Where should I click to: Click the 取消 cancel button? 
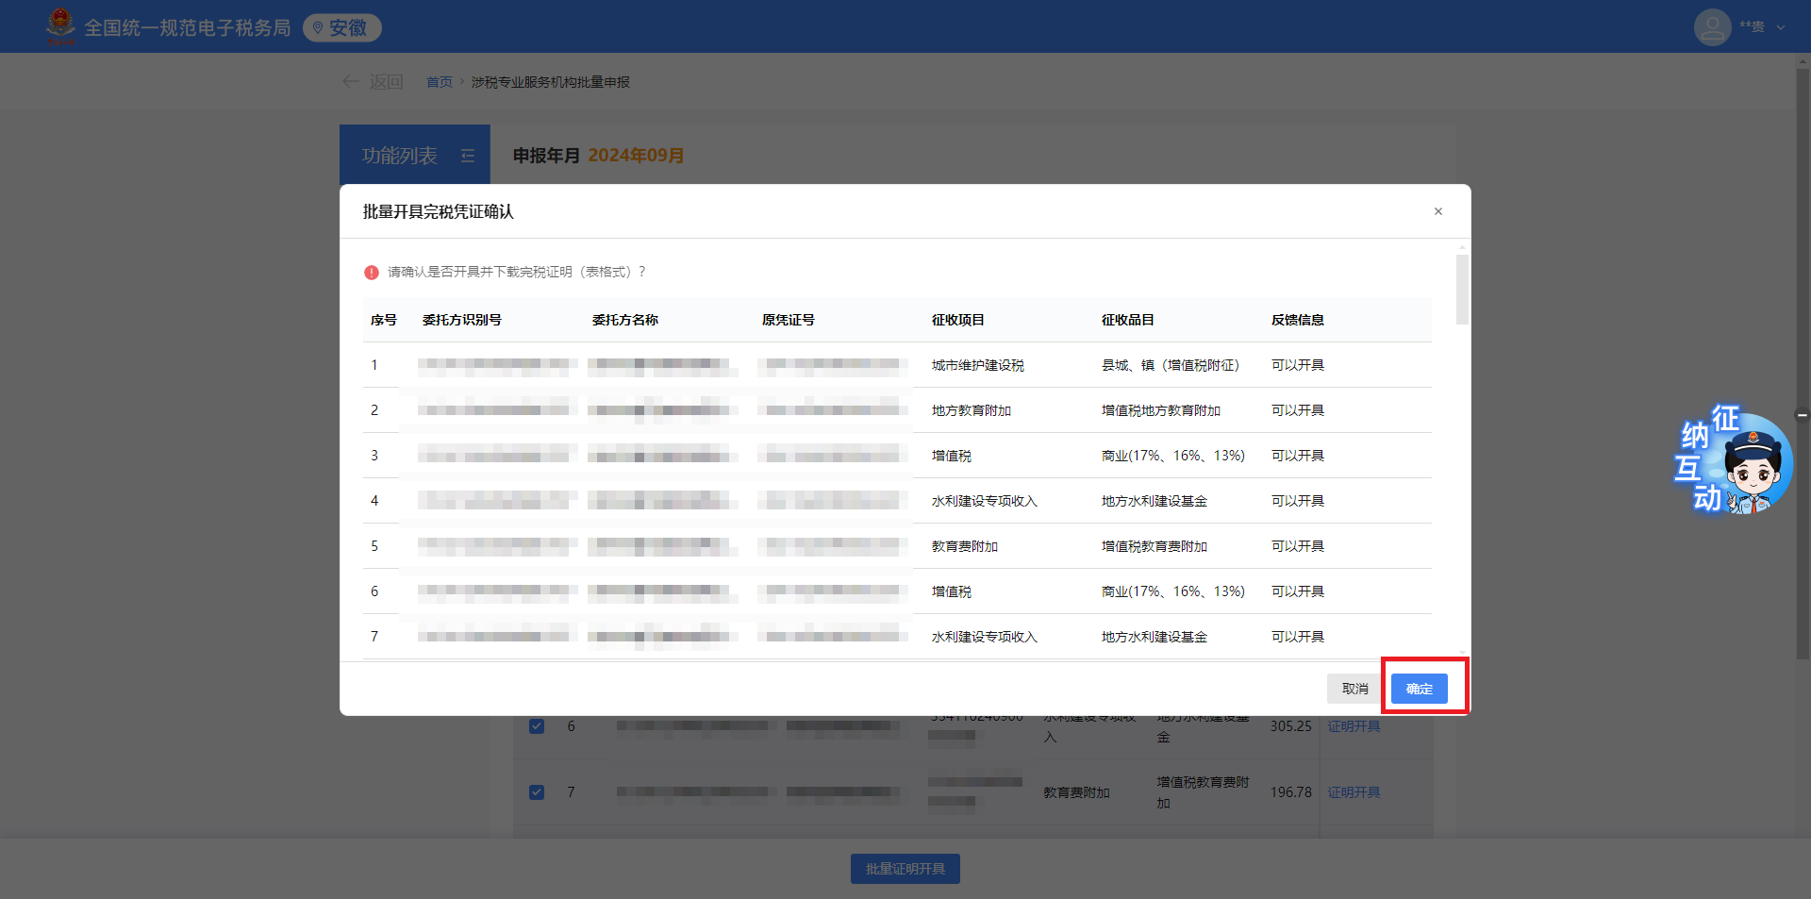[1354, 689]
